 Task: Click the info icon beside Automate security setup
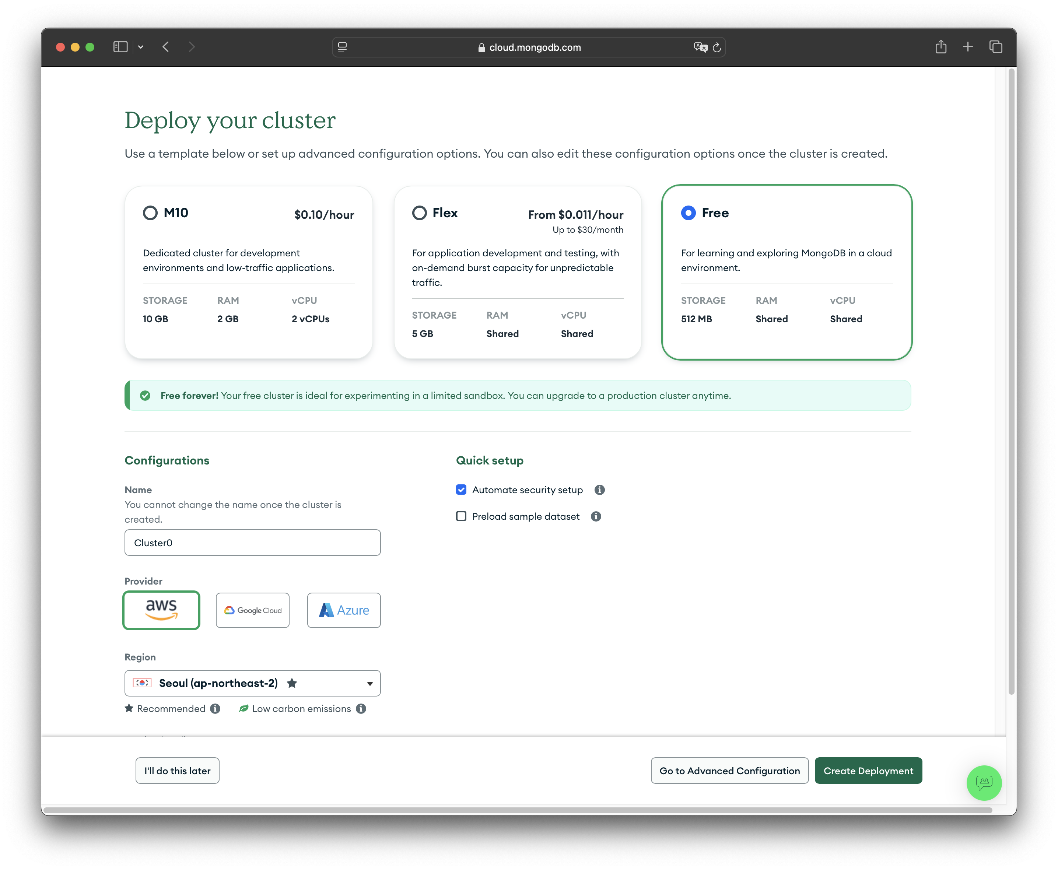click(x=599, y=490)
